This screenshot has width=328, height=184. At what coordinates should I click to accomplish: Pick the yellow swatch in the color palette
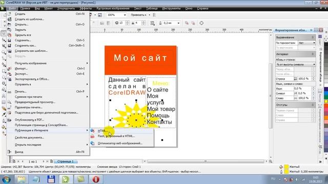326,101
